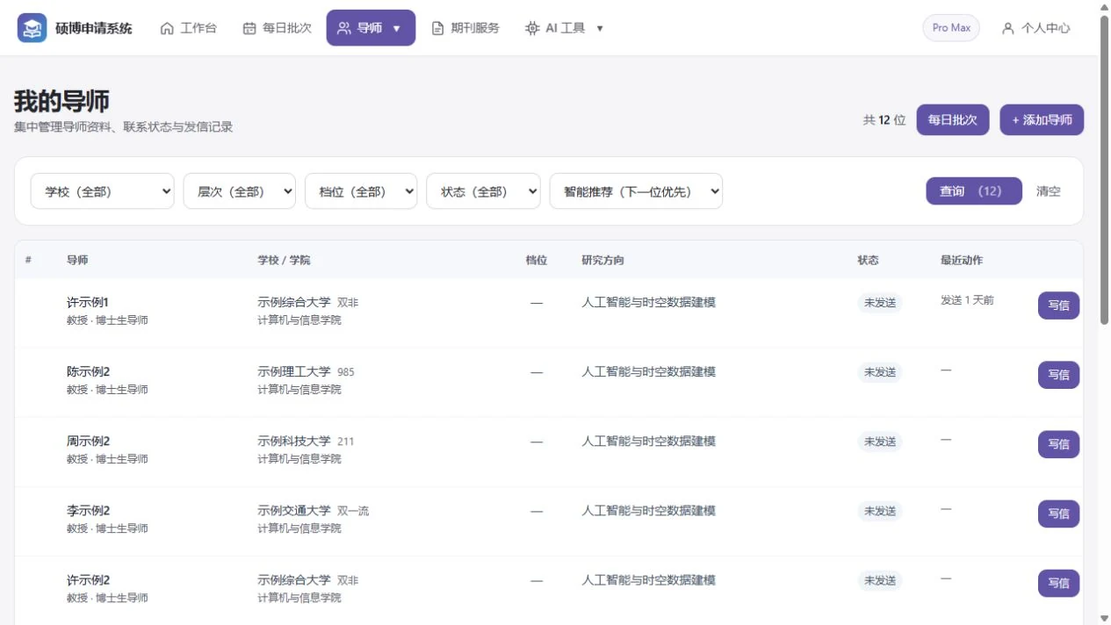
Task: Click the document icon beside 期刊服务
Action: tap(438, 28)
